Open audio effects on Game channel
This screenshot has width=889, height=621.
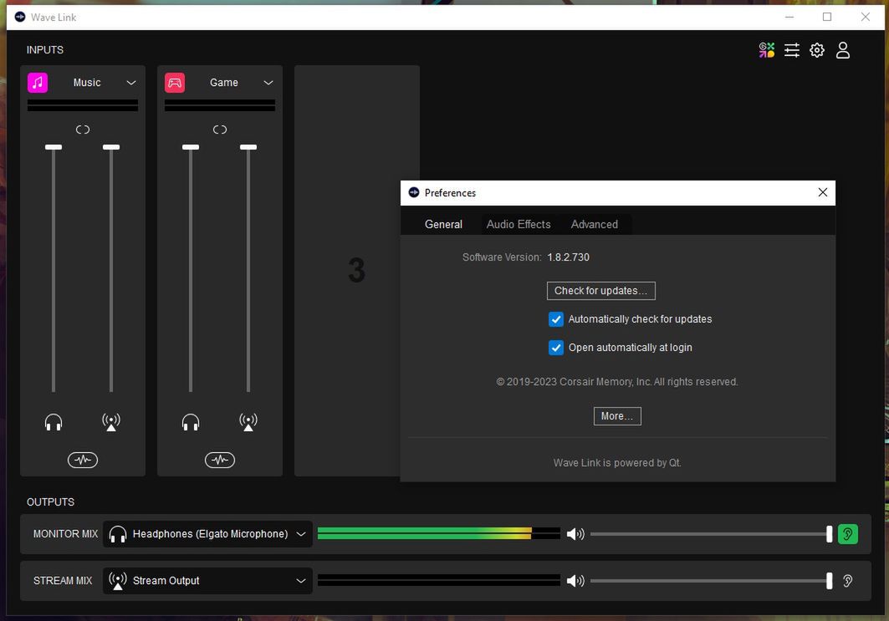pos(220,460)
